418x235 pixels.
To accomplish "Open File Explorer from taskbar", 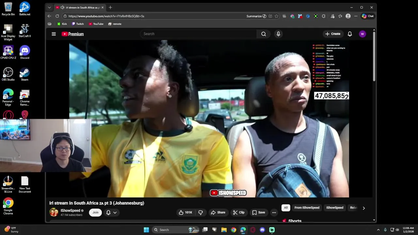I will coord(224,230).
